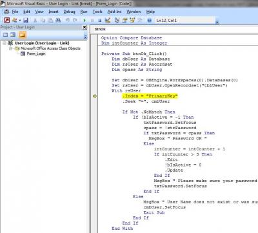Click the Redo arrow icon
258x233 pixels.
click(75, 20)
